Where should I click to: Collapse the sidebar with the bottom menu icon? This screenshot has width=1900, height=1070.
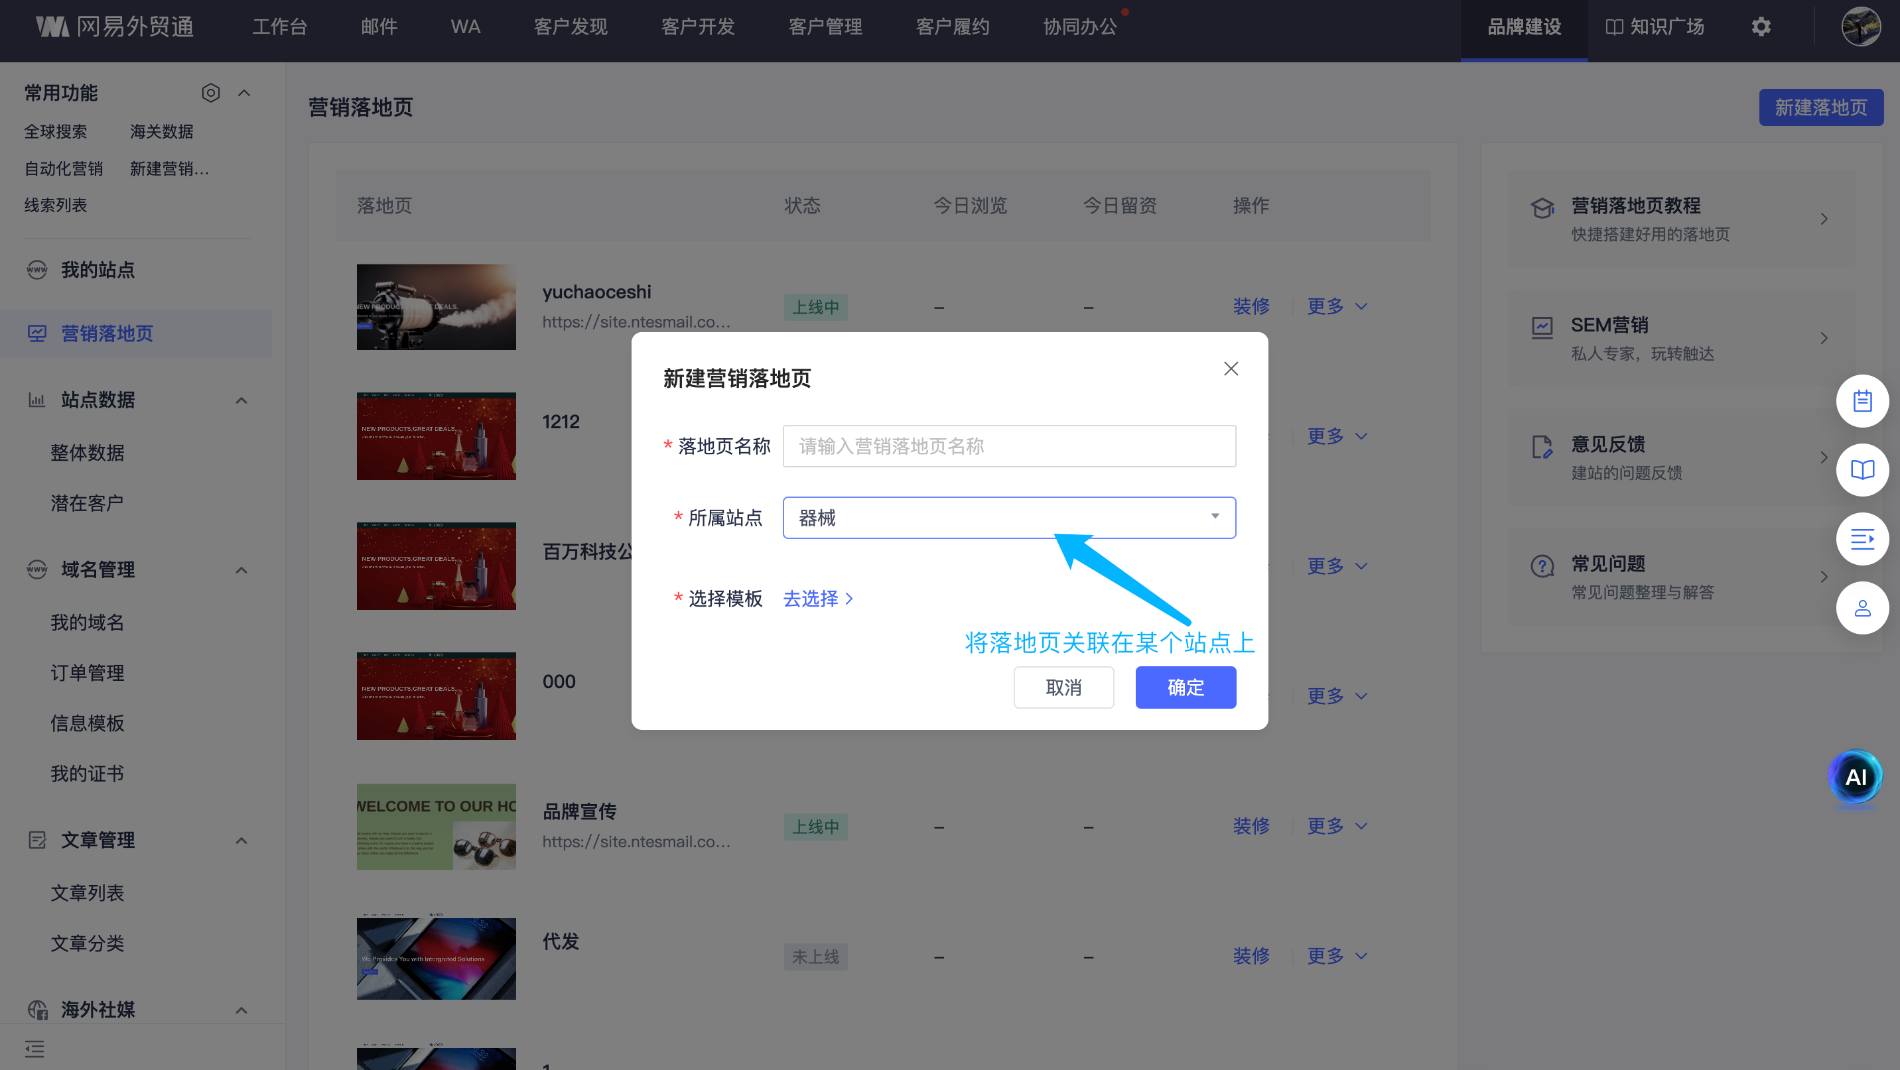(x=34, y=1048)
